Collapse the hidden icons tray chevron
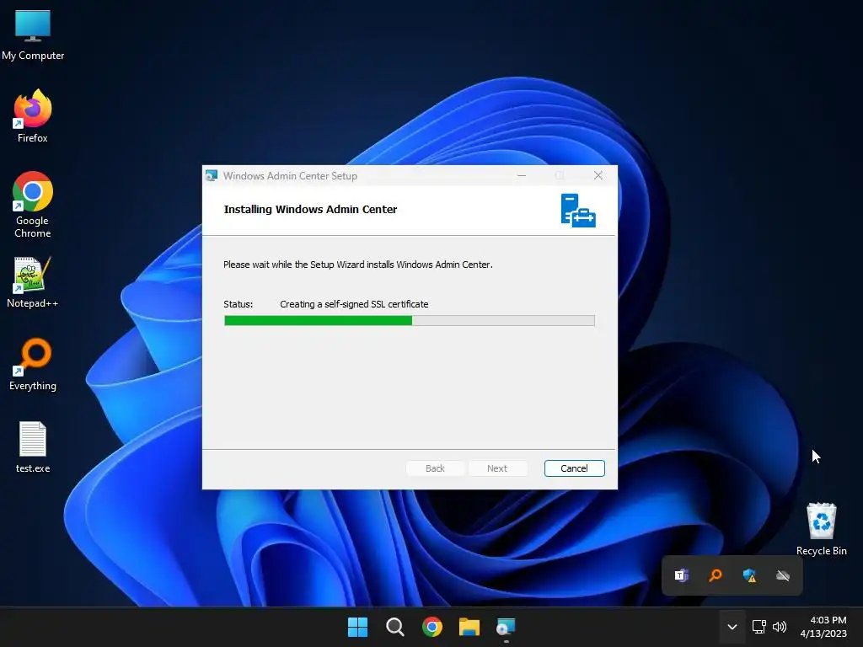863x647 pixels. pos(732,627)
